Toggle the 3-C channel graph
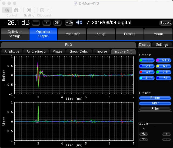The height and width of the screenshot is (148, 173). point(147,72)
